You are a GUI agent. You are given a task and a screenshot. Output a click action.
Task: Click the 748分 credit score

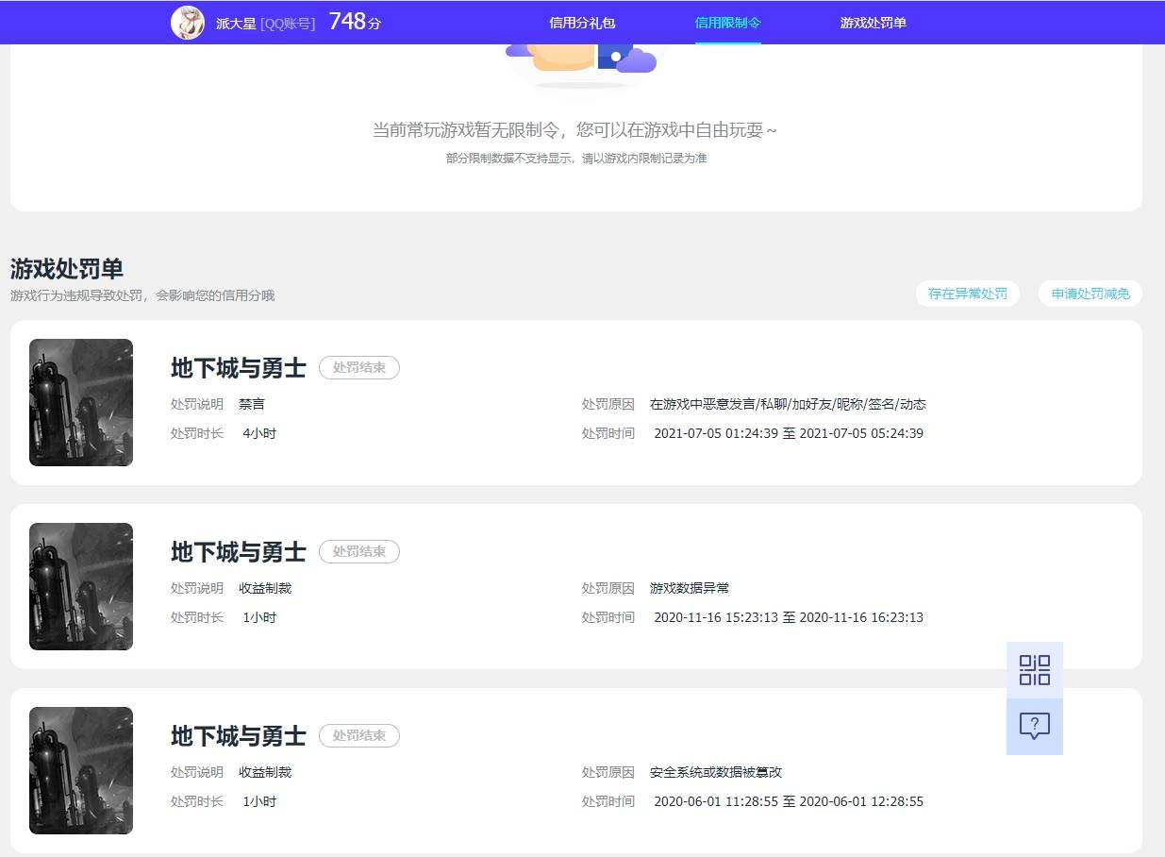pos(355,22)
